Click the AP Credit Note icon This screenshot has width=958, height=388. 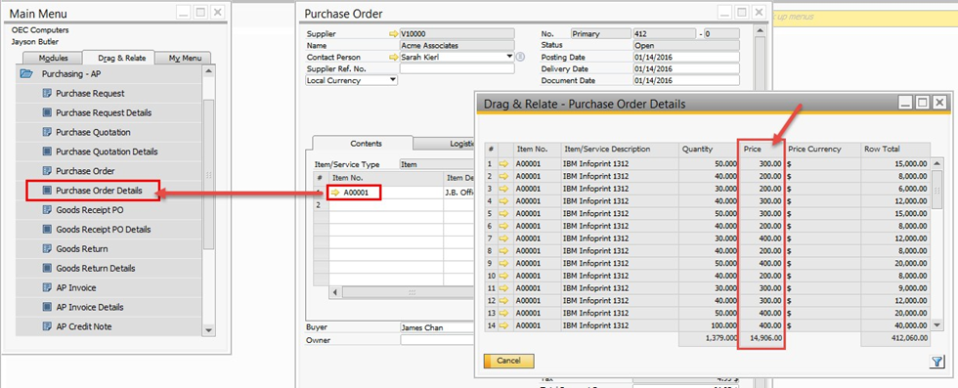coord(47,326)
